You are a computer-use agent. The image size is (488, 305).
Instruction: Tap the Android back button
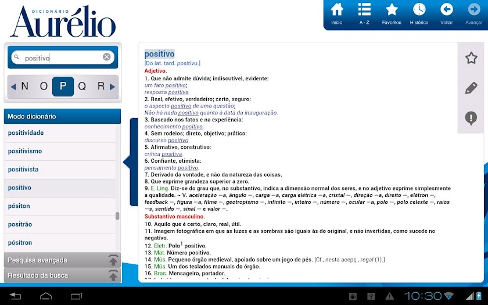pyautogui.click(x=15, y=296)
